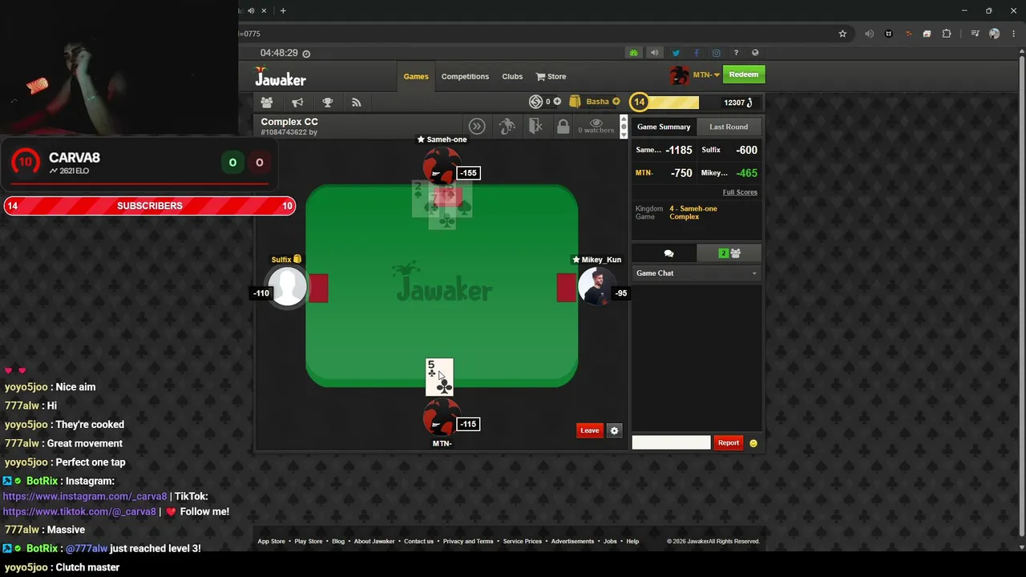Select the Last Round tab

point(729,127)
